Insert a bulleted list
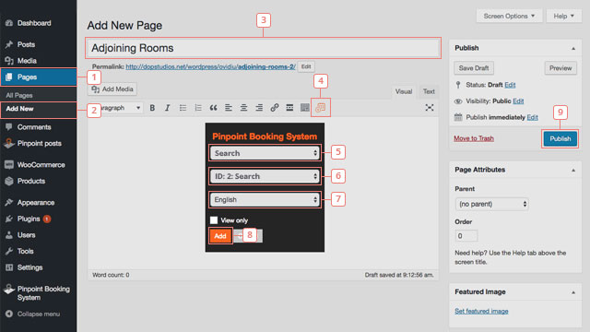 point(183,108)
